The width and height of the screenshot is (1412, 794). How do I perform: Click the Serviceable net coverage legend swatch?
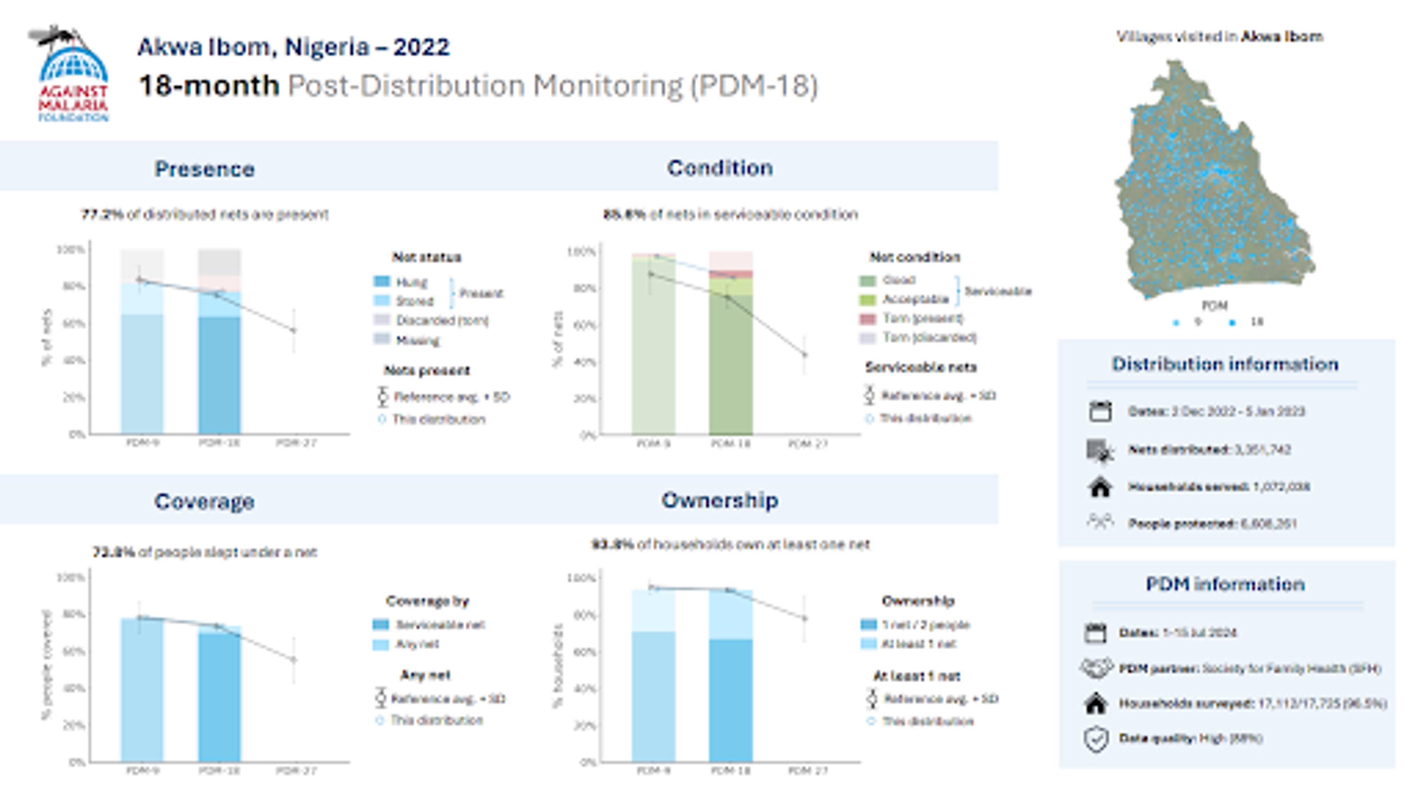tap(381, 624)
